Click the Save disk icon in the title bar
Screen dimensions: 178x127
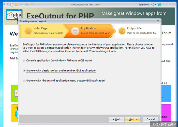point(22,5)
